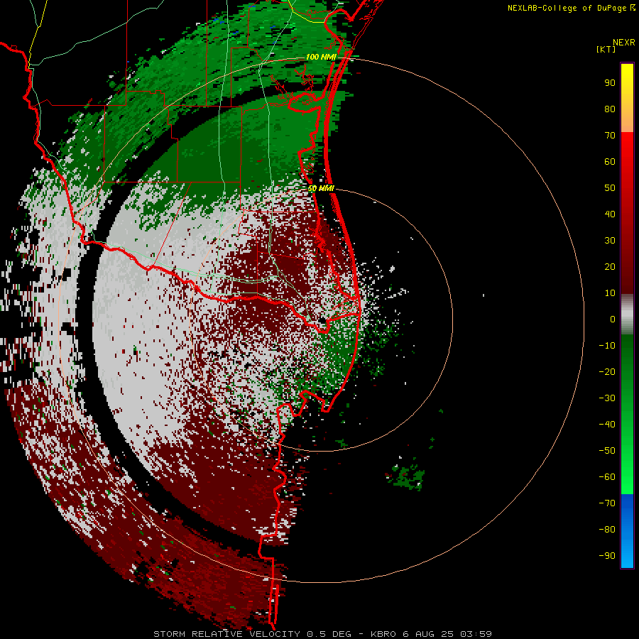The width and height of the screenshot is (639, 639).
Task: Click the 50 NMI range ring label
Action: [321, 188]
